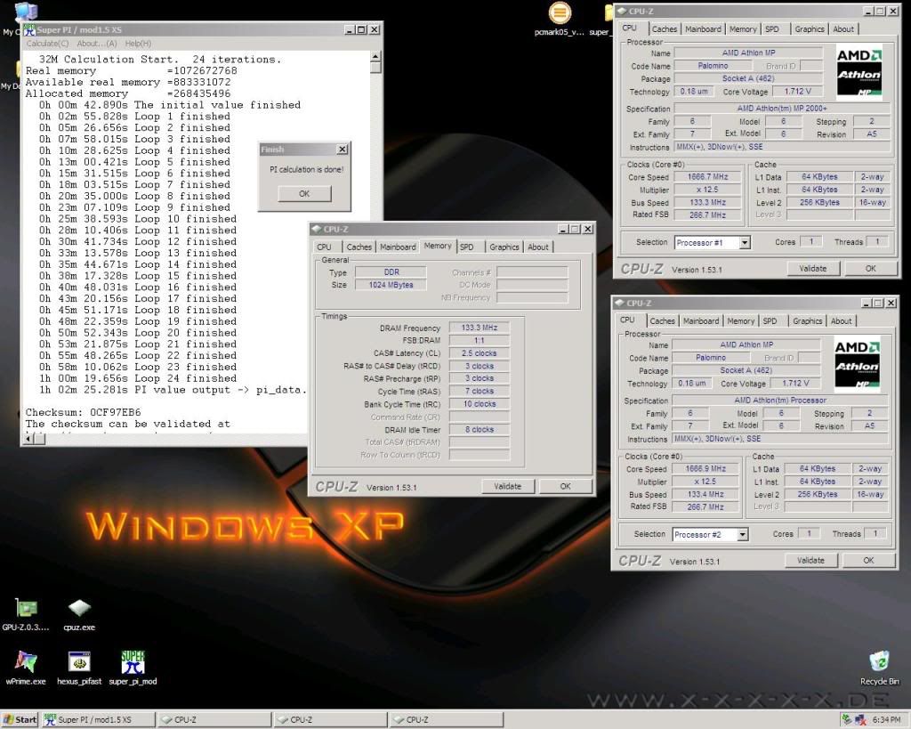Screen dimensions: 911x729
Task: Open Caches tab in Processor #1 CPU-Z window
Action: coord(664,29)
